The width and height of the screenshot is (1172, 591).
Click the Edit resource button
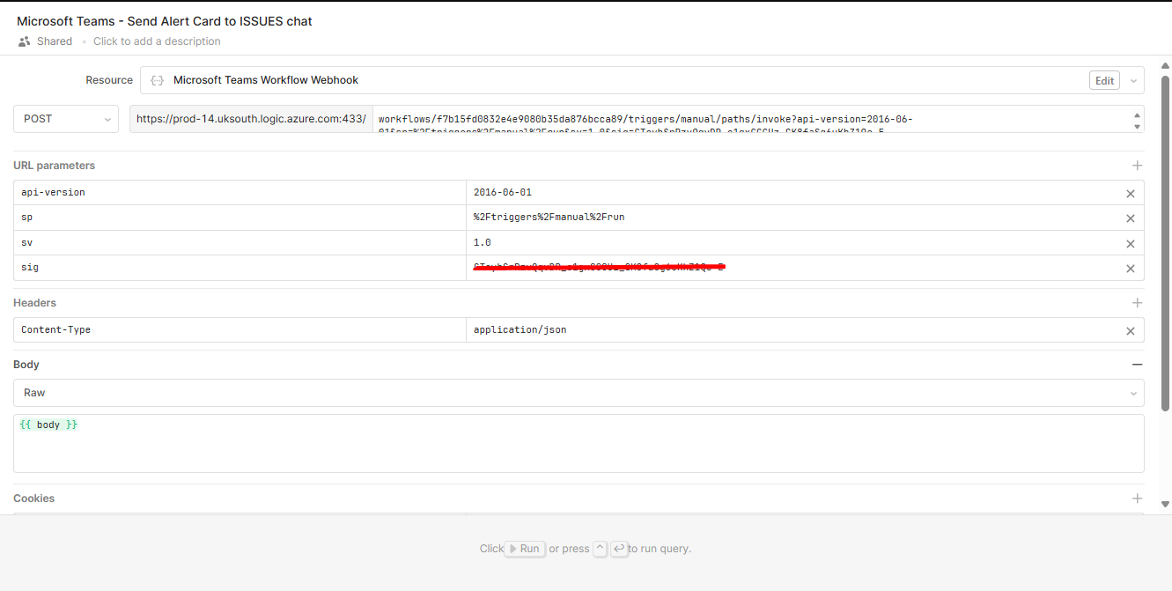click(1104, 80)
